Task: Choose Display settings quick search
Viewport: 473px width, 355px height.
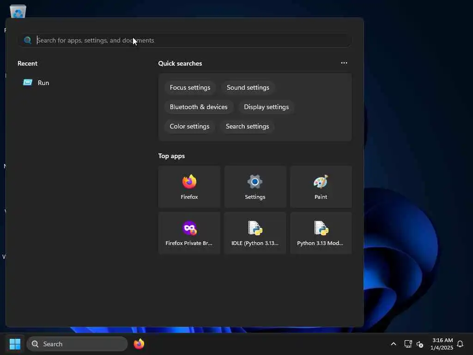Action: [267, 107]
